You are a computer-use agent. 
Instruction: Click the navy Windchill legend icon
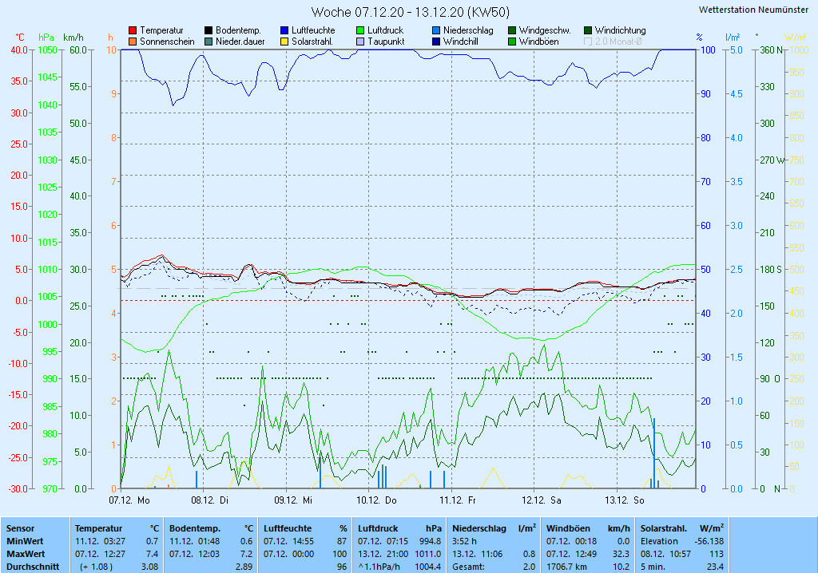pyautogui.click(x=437, y=41)
